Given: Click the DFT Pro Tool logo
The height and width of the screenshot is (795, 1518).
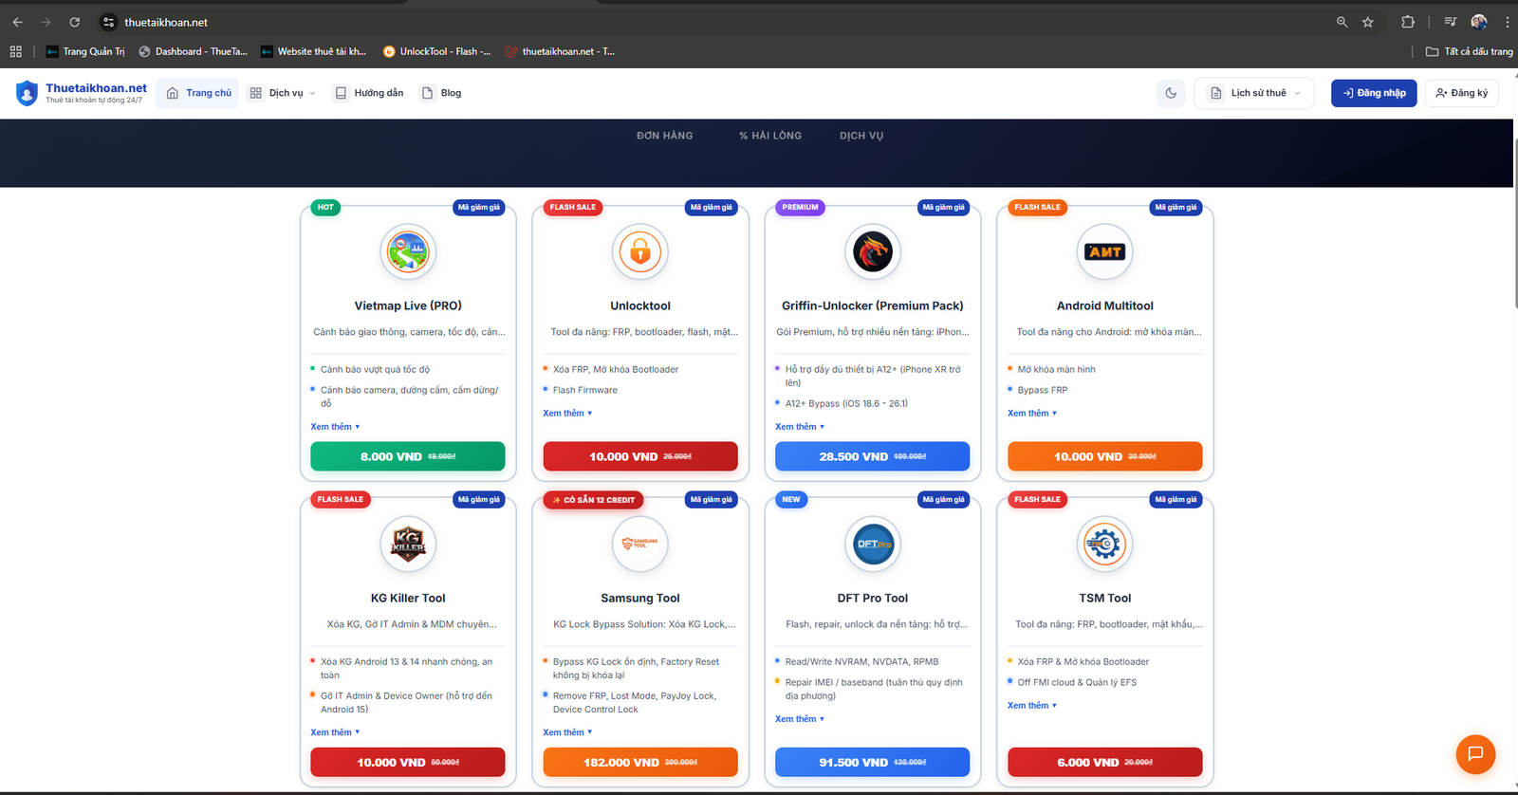Looking at the screenshot, I should click(872, 545).
